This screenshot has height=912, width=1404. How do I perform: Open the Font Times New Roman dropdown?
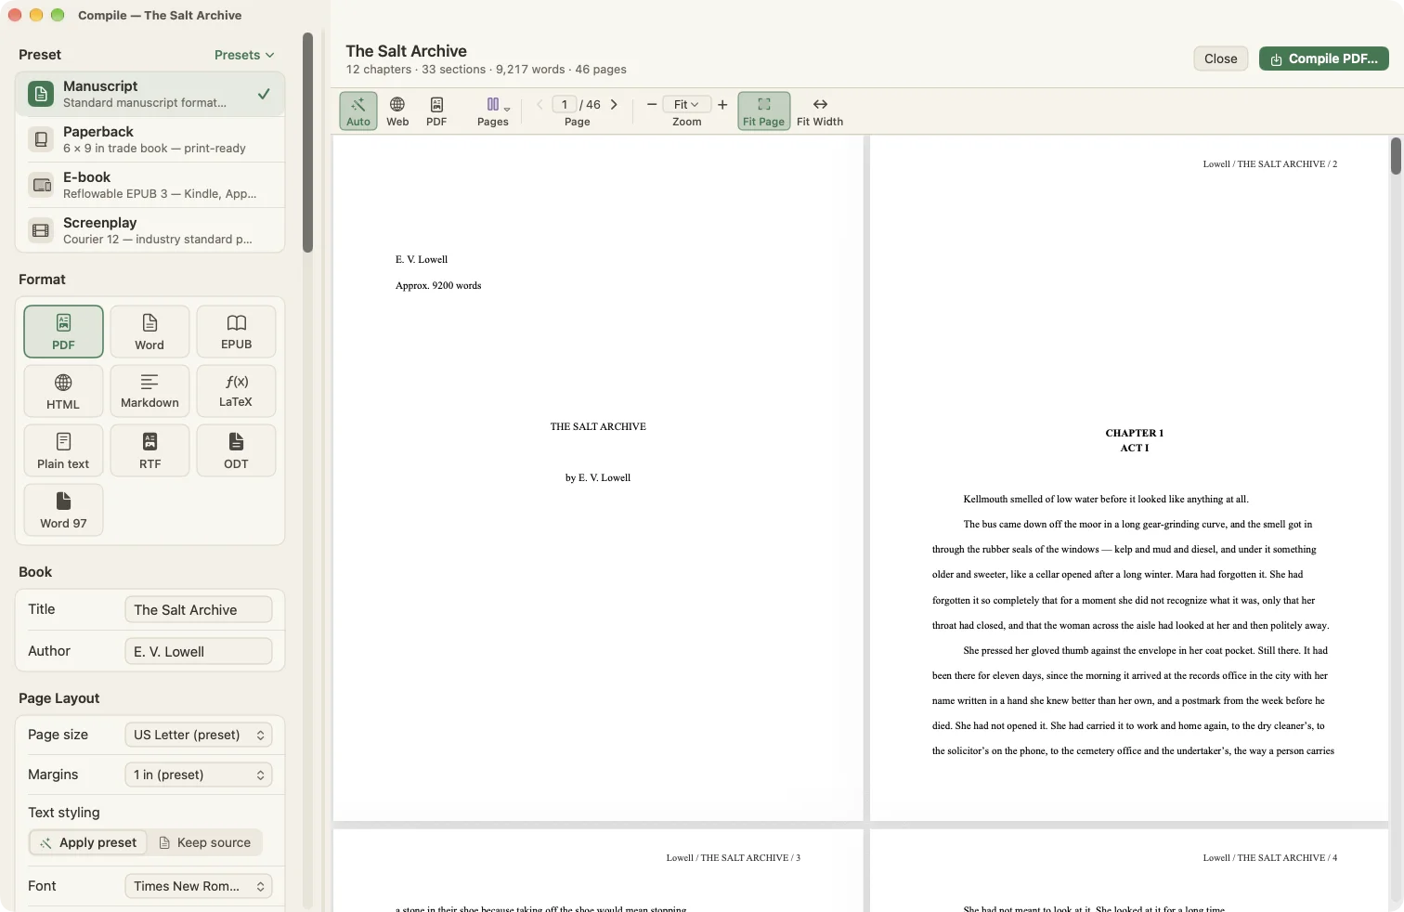[x=199, y=886]
